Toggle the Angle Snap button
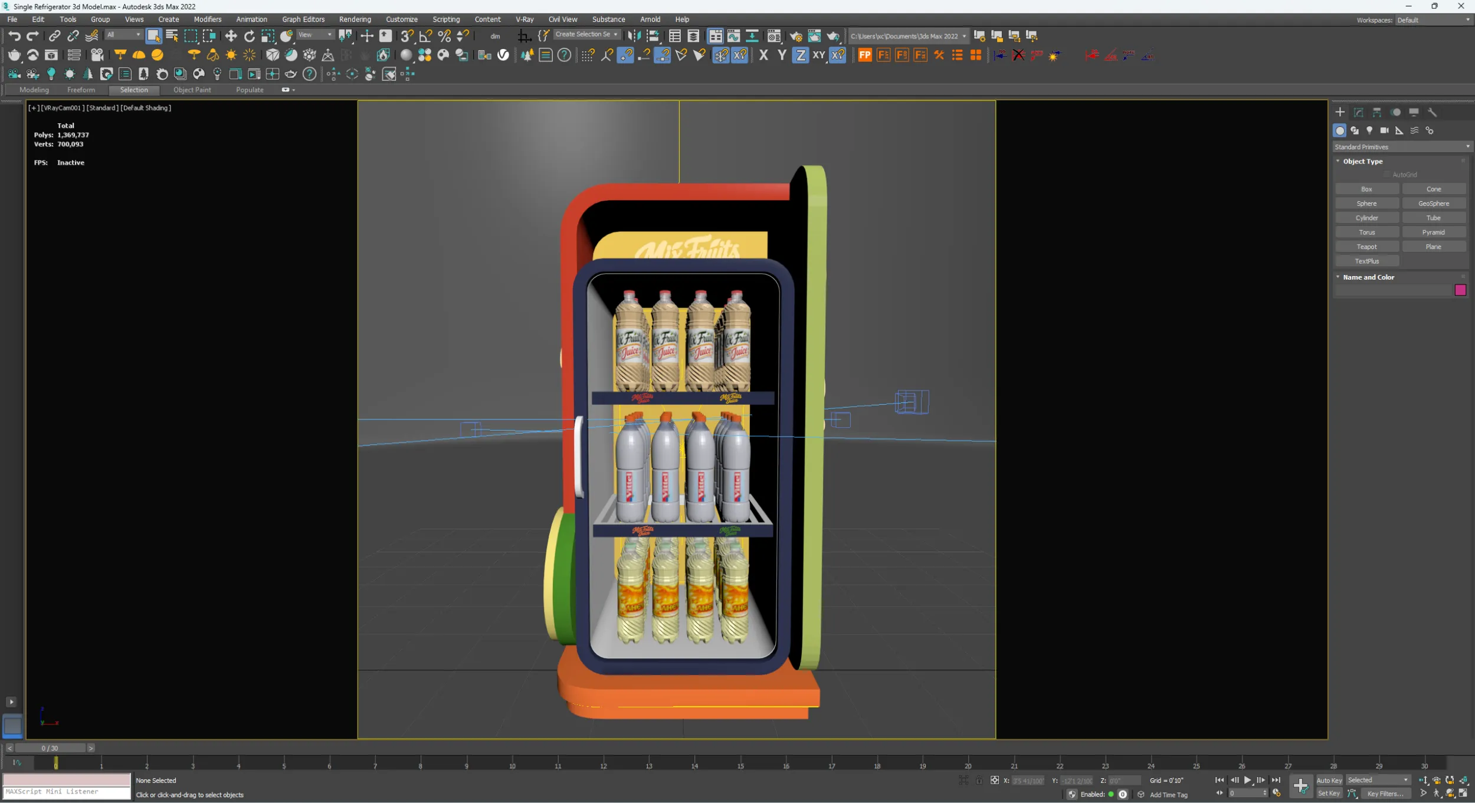 click(425, 36)
